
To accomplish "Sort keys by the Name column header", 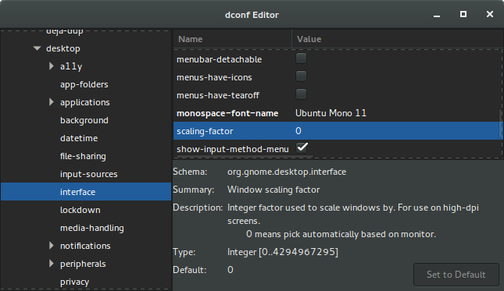I will click(232, 39).
